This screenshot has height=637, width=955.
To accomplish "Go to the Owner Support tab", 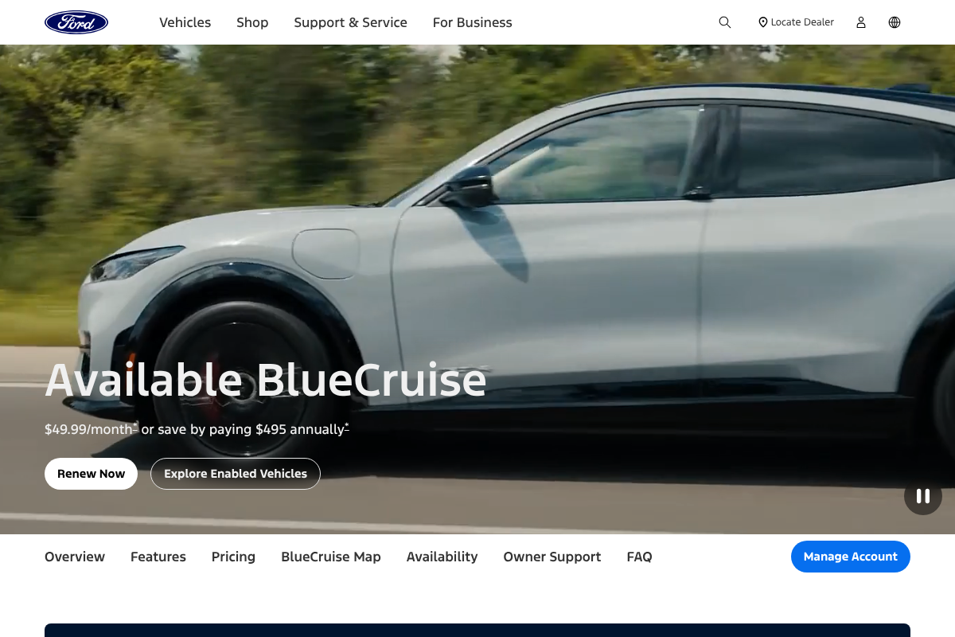I will 552,557.
